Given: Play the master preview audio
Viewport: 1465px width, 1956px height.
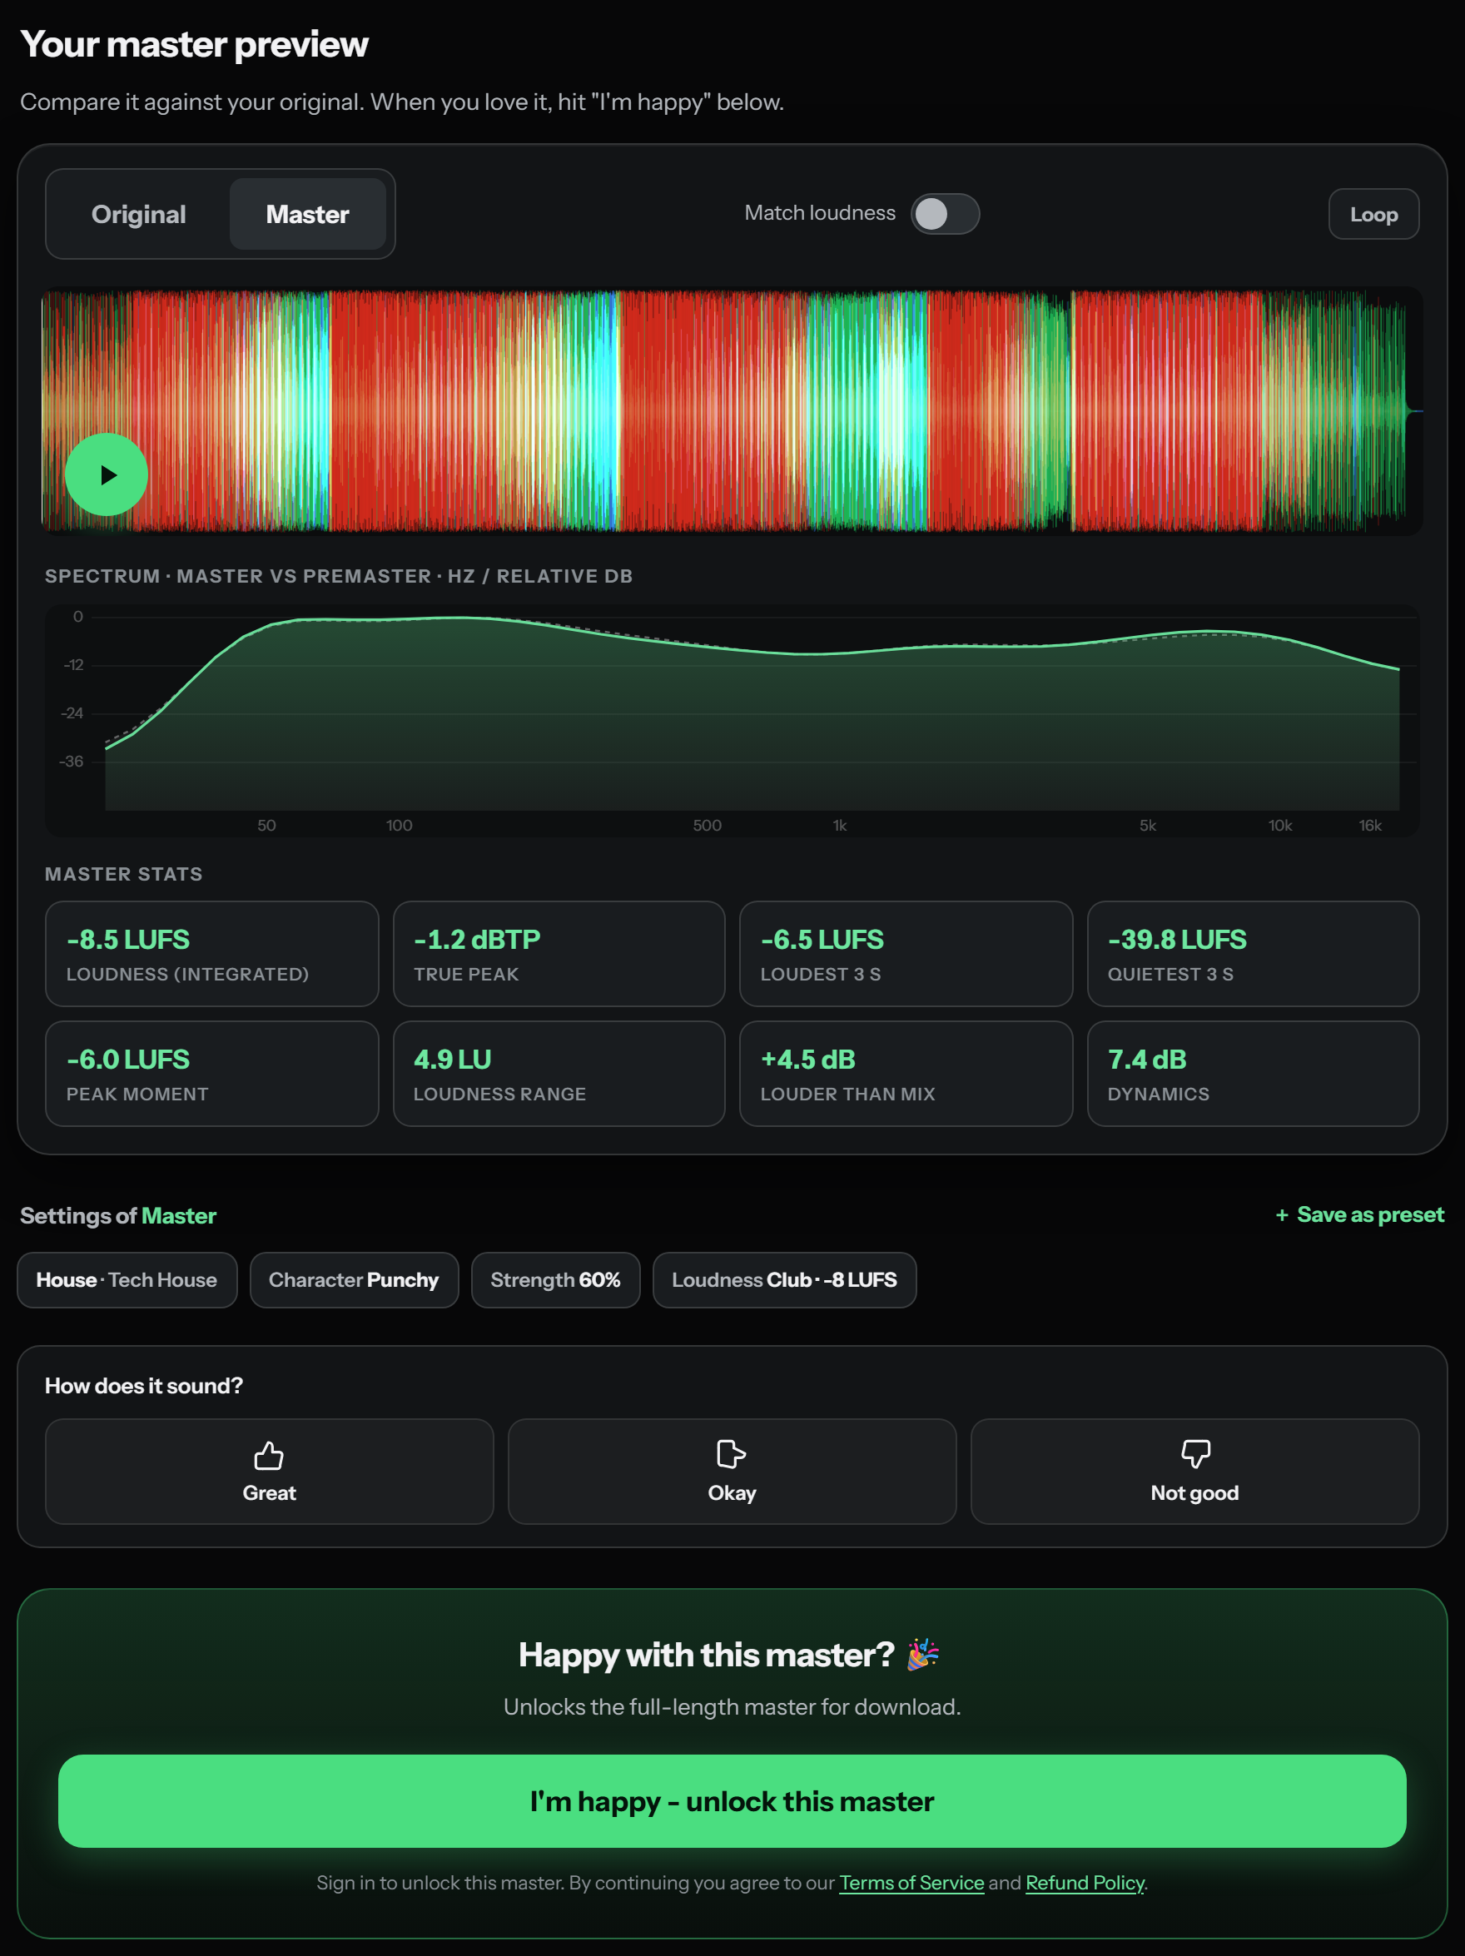Looking at the screenshot, I should (x=106, y=475).
